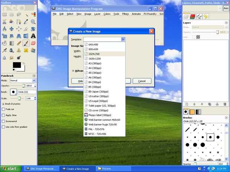Select the Zoom magnifier tool

pyautogui.click(x=33, y=22)
